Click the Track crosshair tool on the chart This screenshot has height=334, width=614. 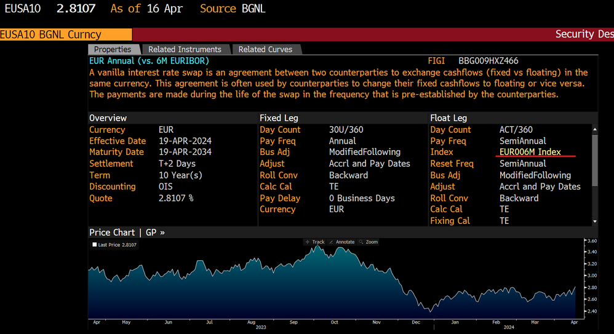pos(314,242)
